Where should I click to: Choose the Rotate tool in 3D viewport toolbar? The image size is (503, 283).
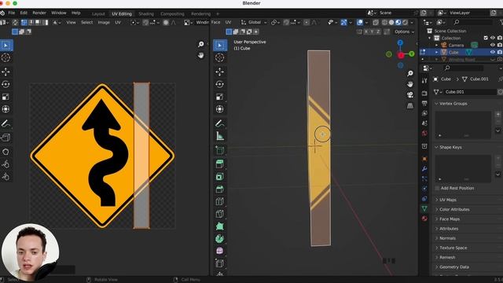click(220, 84)
